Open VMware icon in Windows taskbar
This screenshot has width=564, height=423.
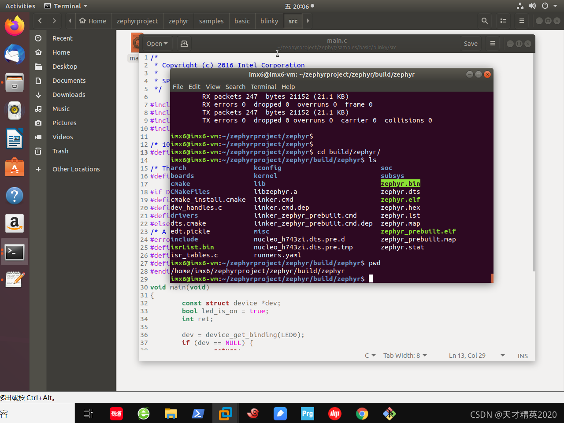(226, 413)
